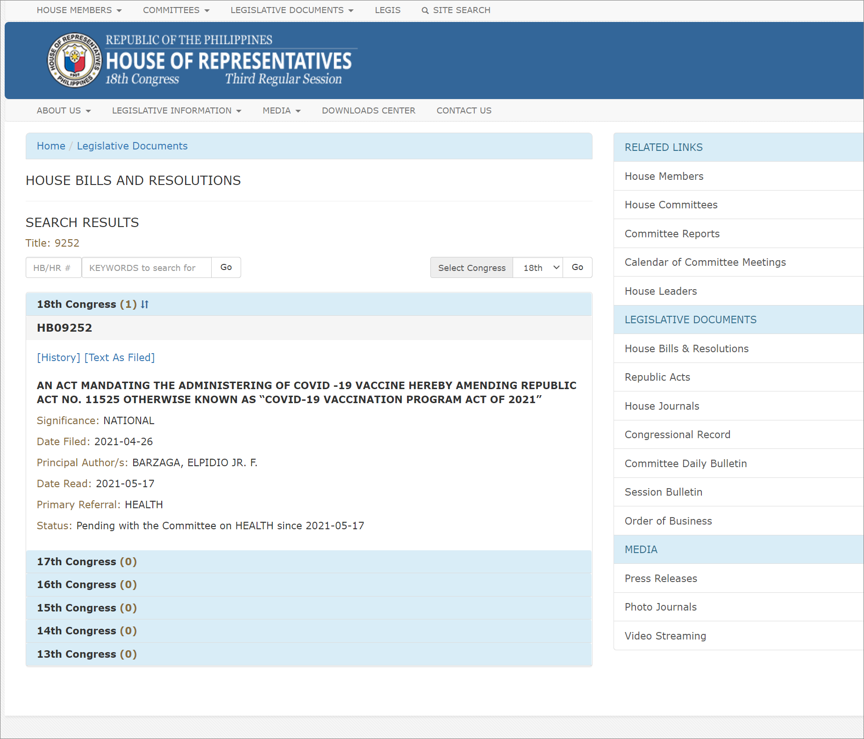Open the History link for HB09252
This screenshot has height=739, width=864.
click(x=59, y=357)
